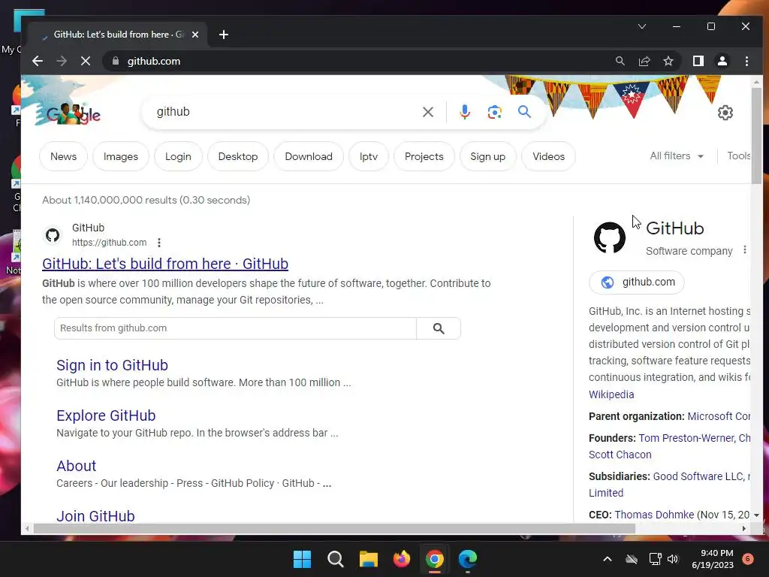769x577 pixels.
Task: Select the Iptv filter chip
Action: tap(368, 156)
